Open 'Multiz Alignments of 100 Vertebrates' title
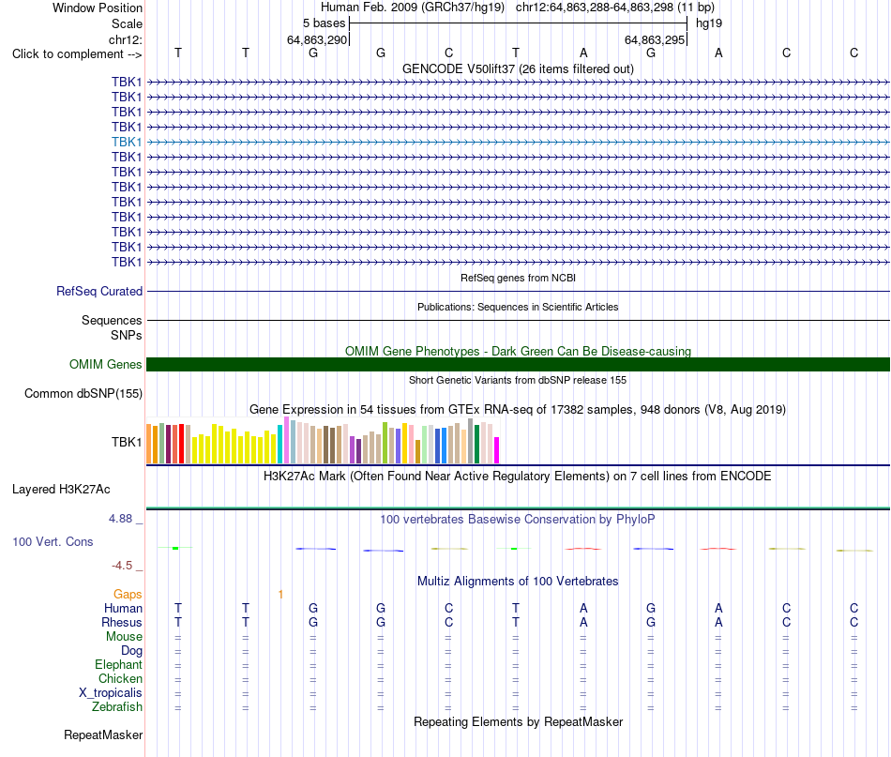This screenshot has width=891, height=757. tap(518, 581)
